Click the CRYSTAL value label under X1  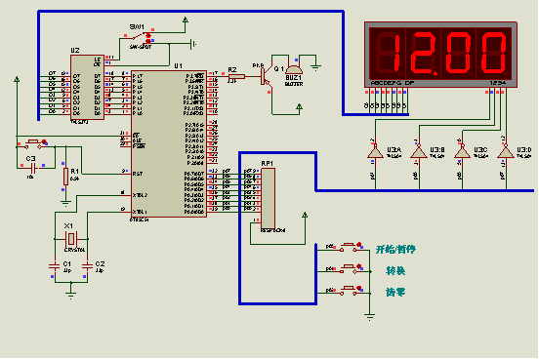(74, 250)
